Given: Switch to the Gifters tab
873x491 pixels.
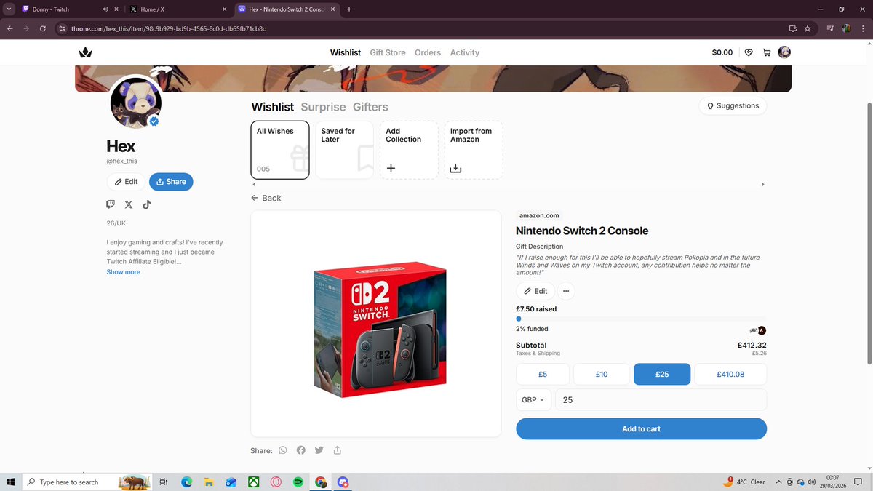Looking at the screenshot, I should coord(371,107).
